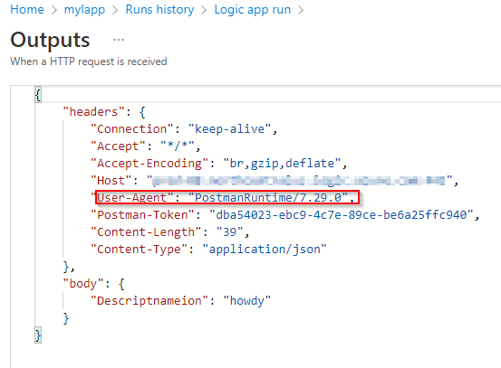
Task: Click the "Descriptnameion" body key
Action: 149,301
